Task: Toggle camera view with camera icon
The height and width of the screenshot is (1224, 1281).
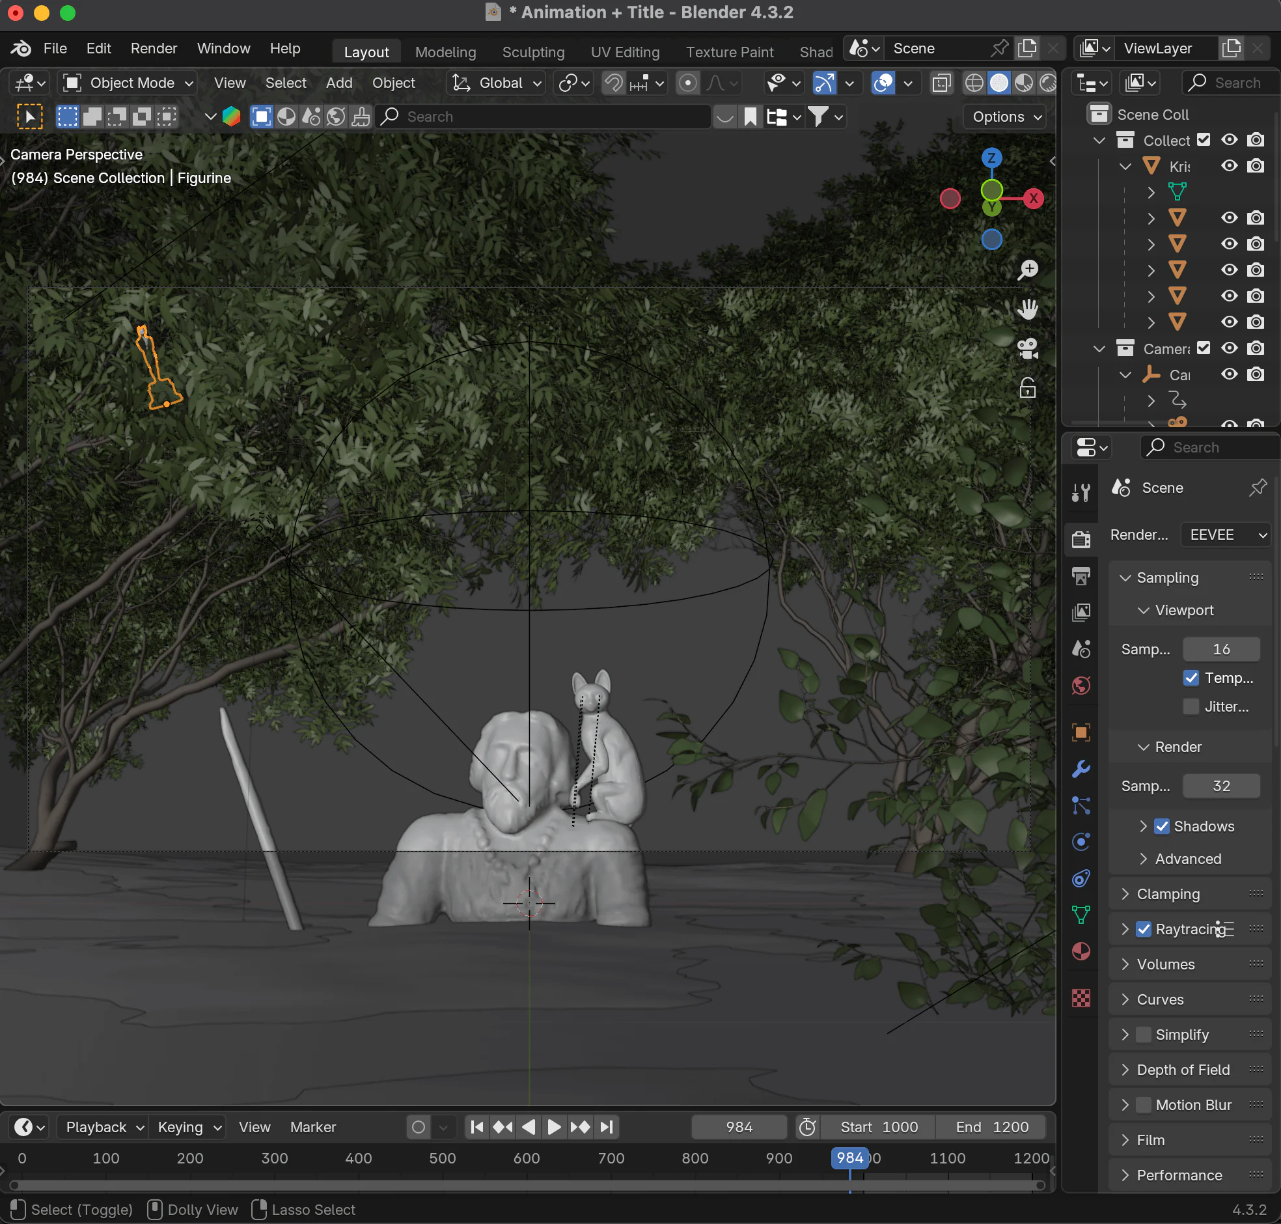Action: click(x=1028, y=349)
